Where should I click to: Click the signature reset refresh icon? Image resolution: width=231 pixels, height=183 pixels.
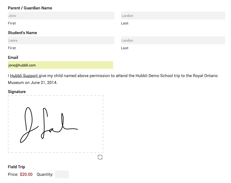100,157
